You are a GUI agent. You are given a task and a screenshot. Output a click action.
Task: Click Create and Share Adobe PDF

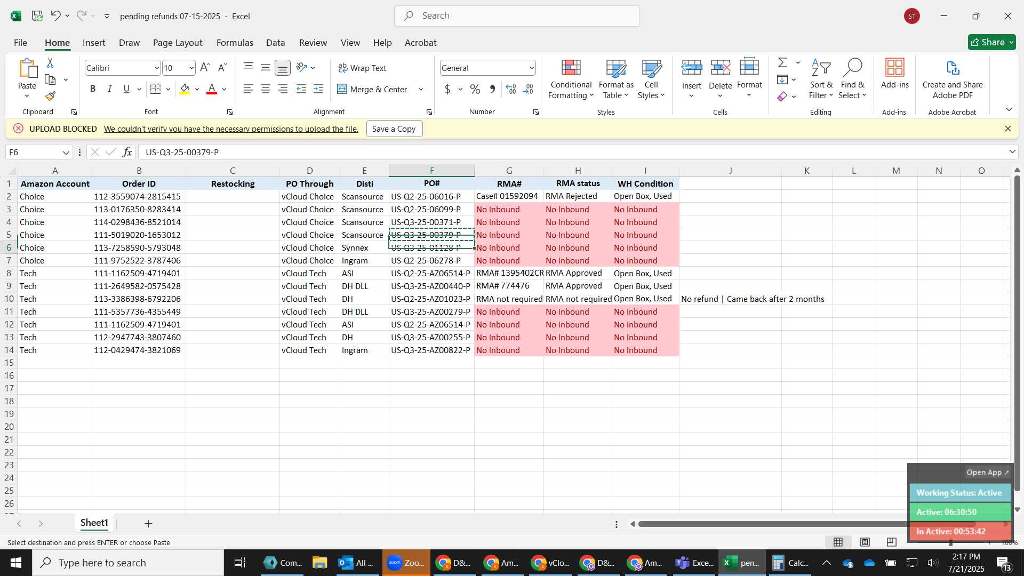(953, 79)
